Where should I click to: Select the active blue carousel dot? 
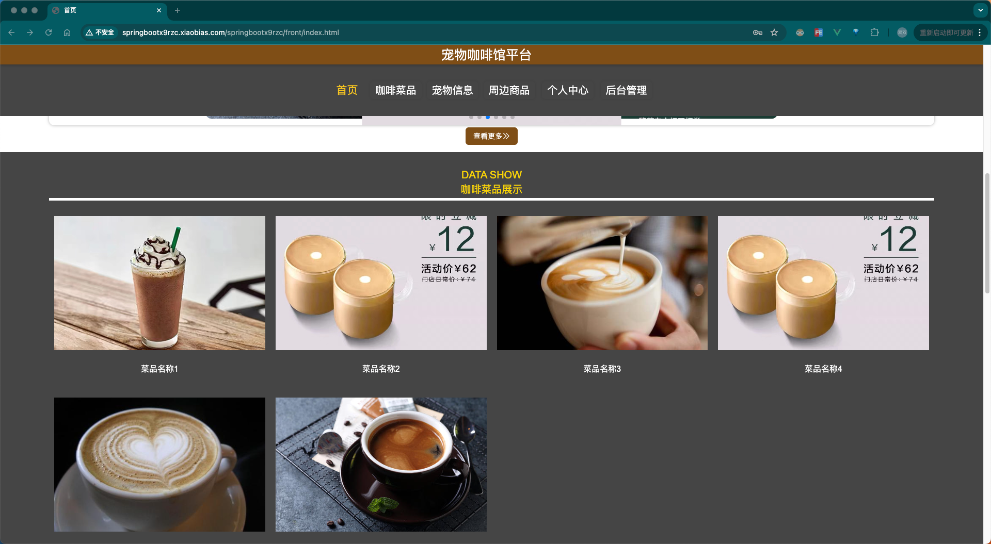488,117
